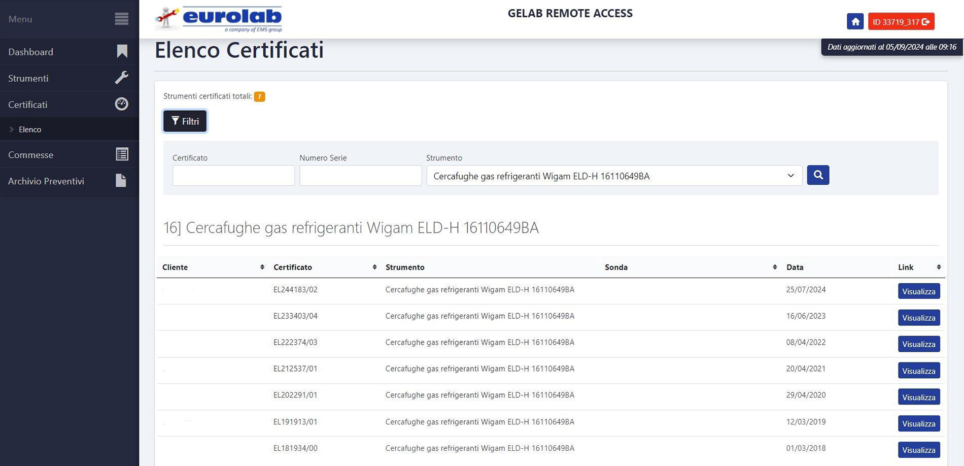Open the Strumento dropdown
Viewport: 964px width, 466px height.
coord(614,176)
